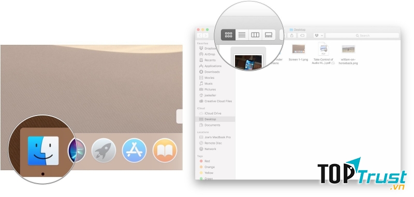Open Pictures in the sidebar
The width and height of the screenshot is (414, 197).
pyautogui.click(x=208, y=89)
